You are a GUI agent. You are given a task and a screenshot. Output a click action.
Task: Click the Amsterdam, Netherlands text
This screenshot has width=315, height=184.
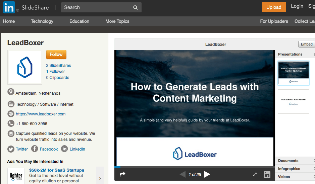pos(38,93)
